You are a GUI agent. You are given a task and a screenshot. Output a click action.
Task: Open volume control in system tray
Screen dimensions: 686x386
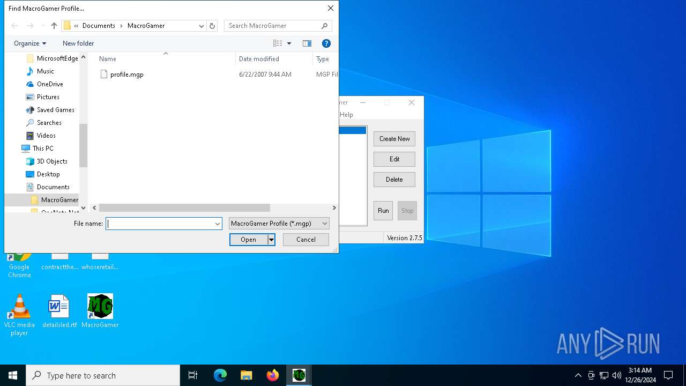point(617,375)
